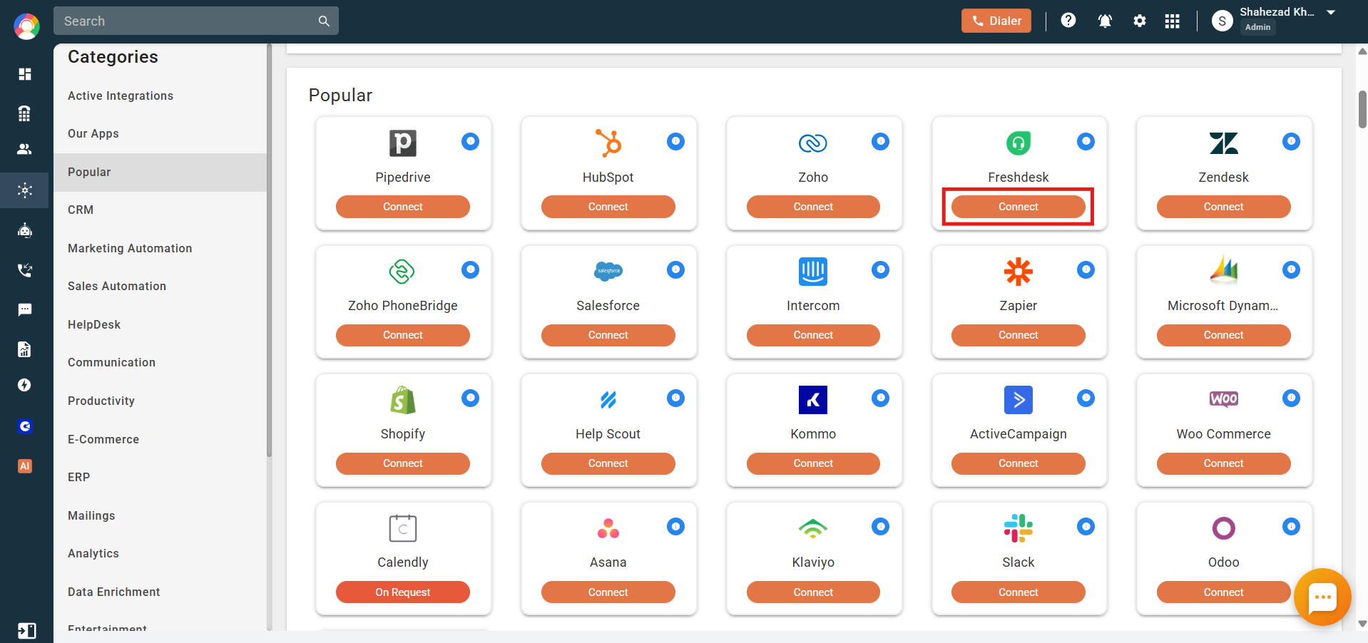Connect the Woo Commerce integration
This screenshot has height=643, width=1368.
pos(1224,463)
